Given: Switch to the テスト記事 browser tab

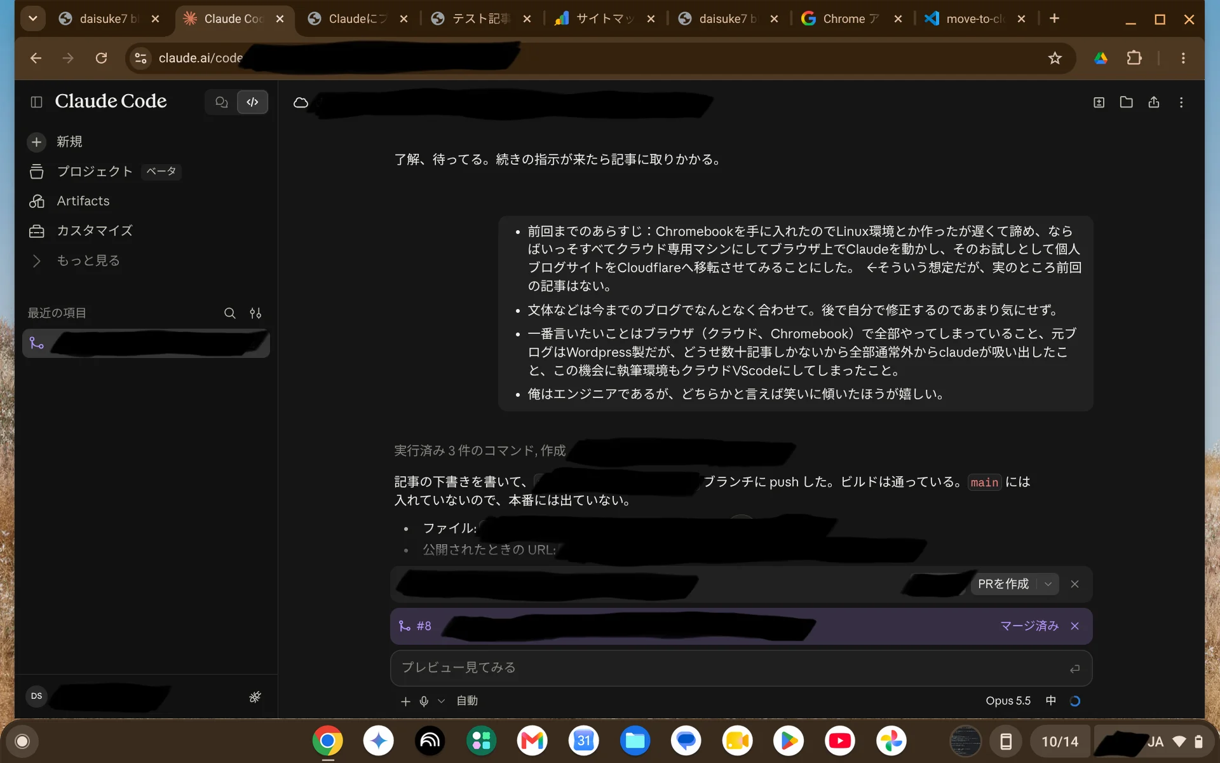Looking at the screenshot, I should tap(481, 19).
